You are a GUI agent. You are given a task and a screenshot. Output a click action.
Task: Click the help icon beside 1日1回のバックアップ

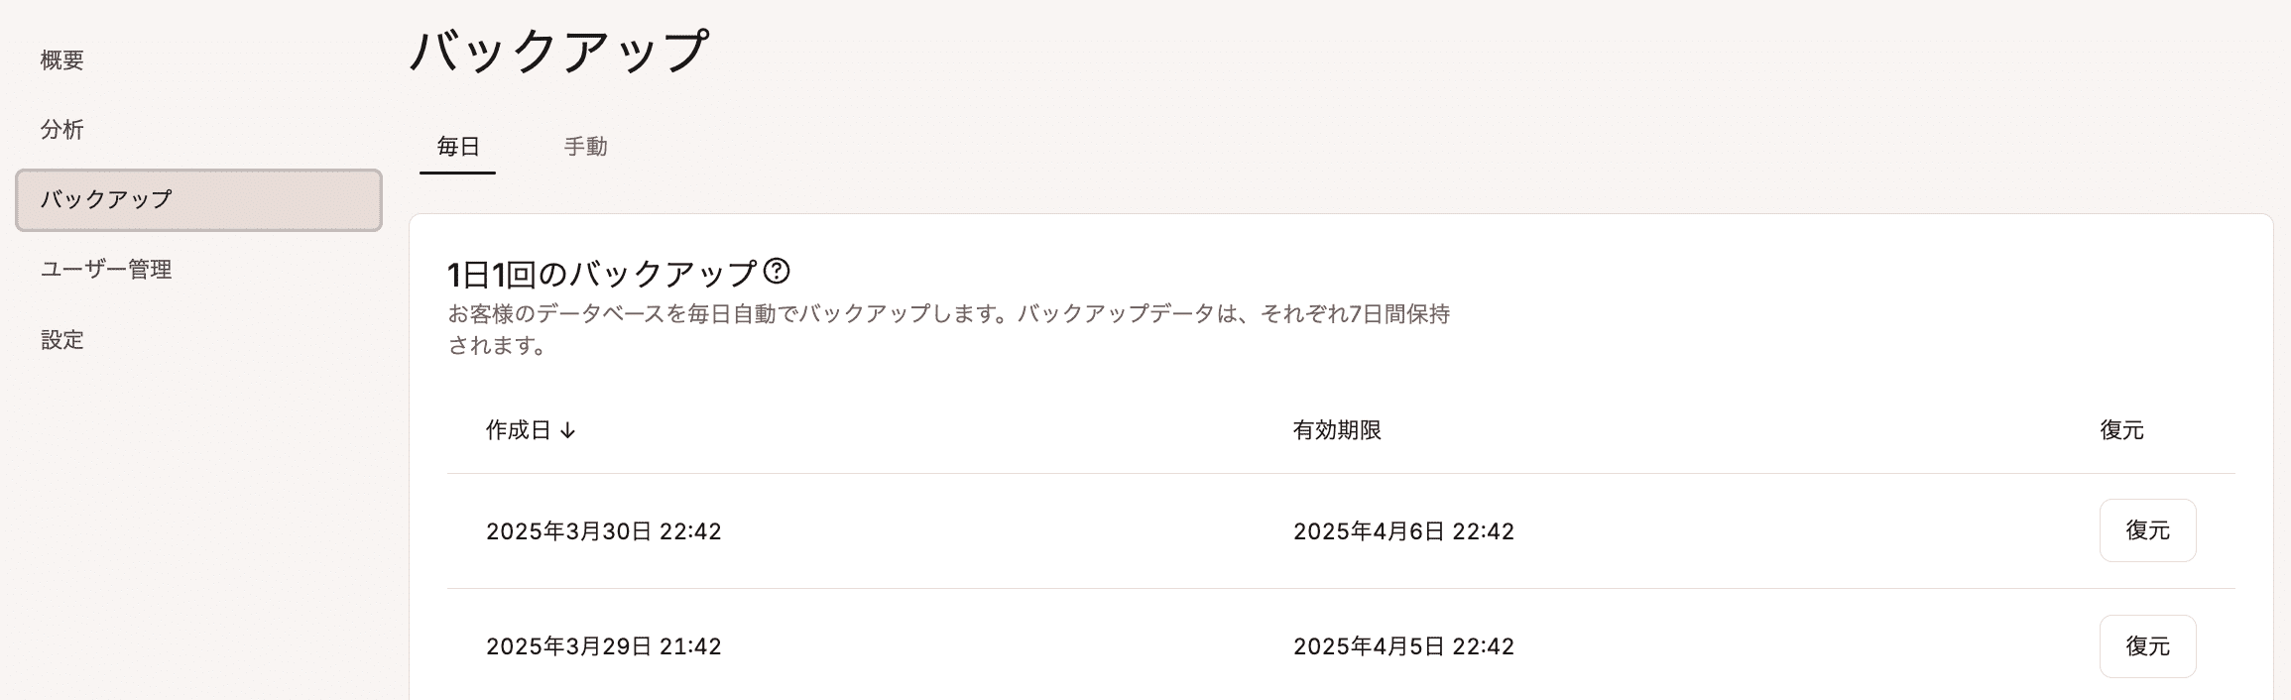[x=777, y=271]
